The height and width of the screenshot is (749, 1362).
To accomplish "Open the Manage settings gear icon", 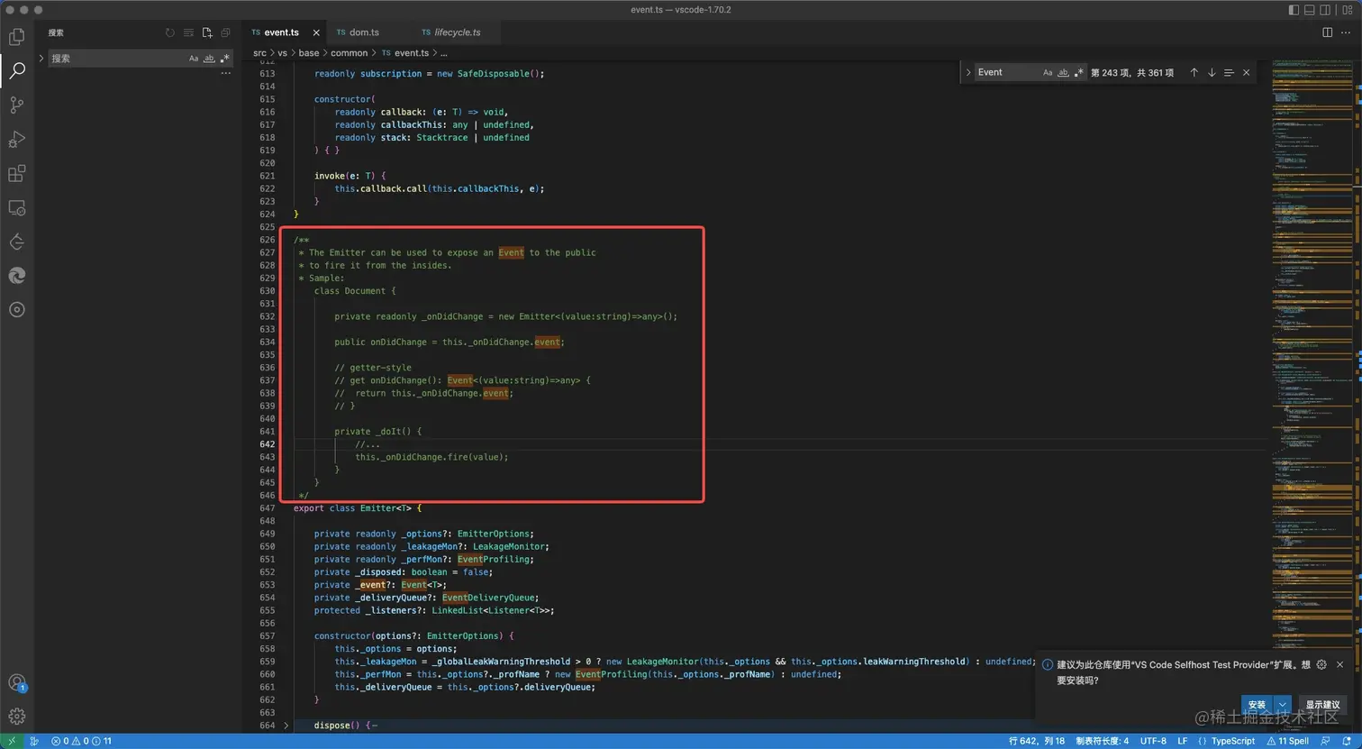I will (x=16, y=716).
